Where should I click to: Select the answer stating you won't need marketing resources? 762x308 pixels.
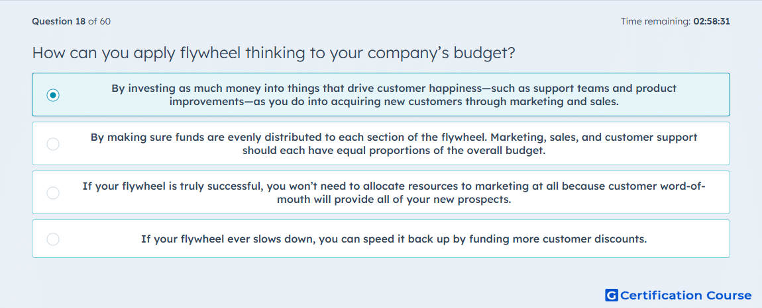tap(394, 192)
